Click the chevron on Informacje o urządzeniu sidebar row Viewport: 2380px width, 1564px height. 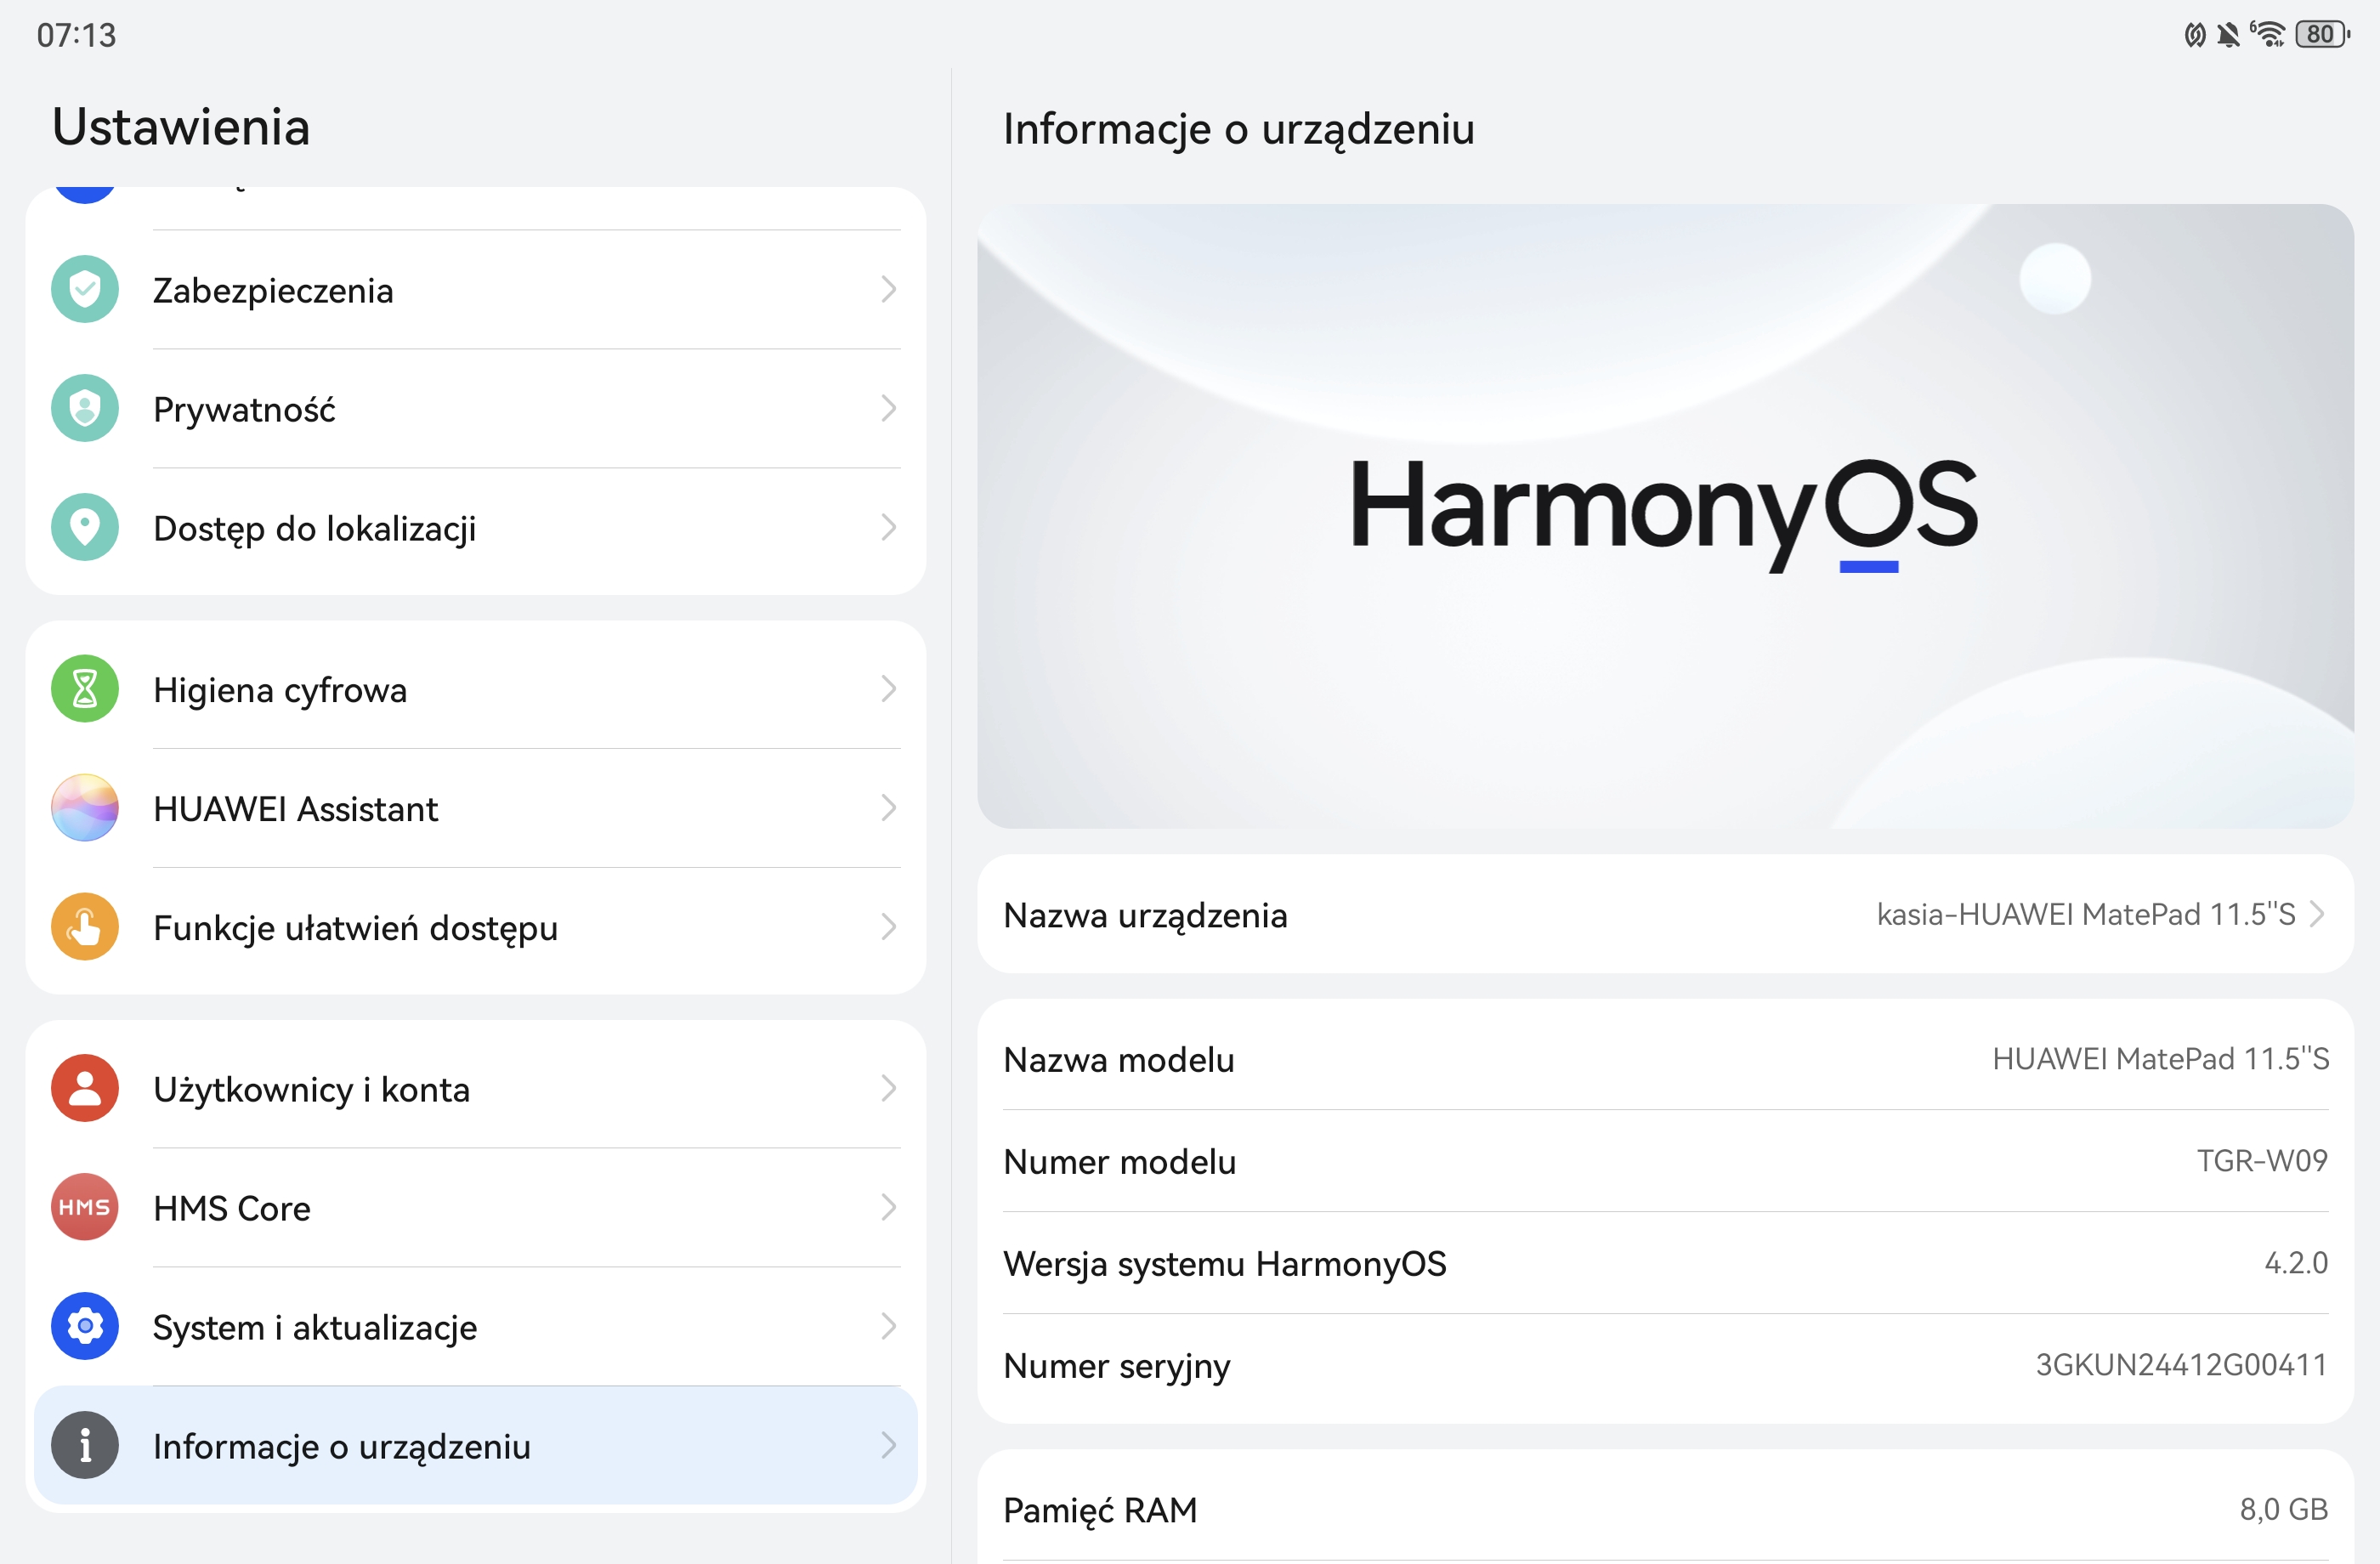coord(888,1445)
